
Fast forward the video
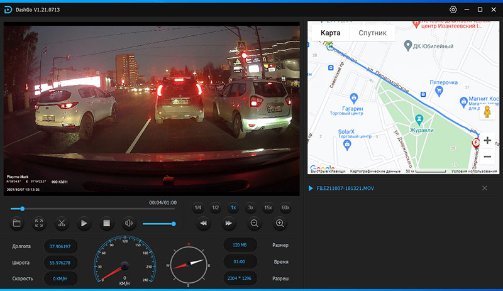click(229, 223)
